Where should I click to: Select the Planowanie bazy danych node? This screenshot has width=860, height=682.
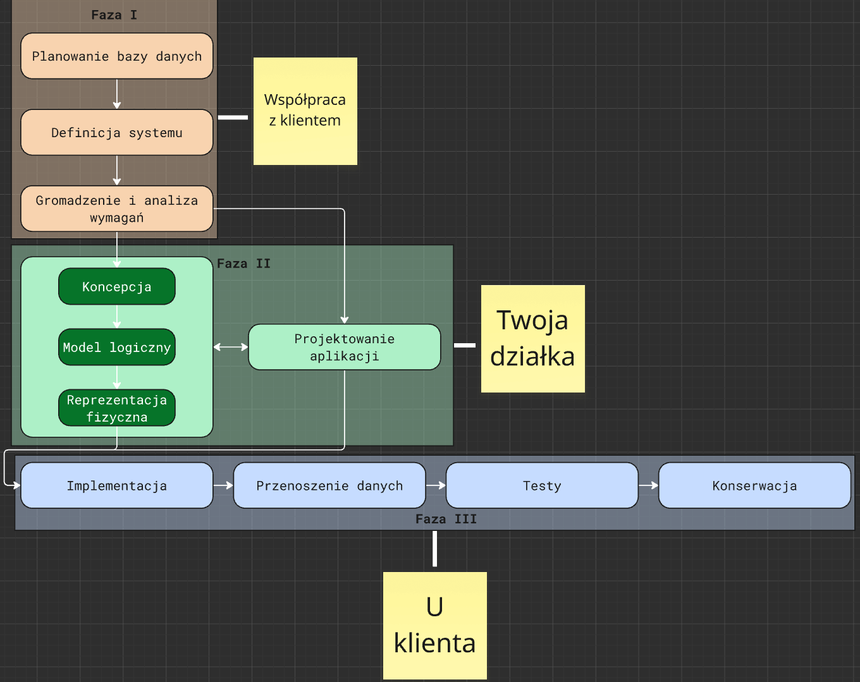[117, 56]
